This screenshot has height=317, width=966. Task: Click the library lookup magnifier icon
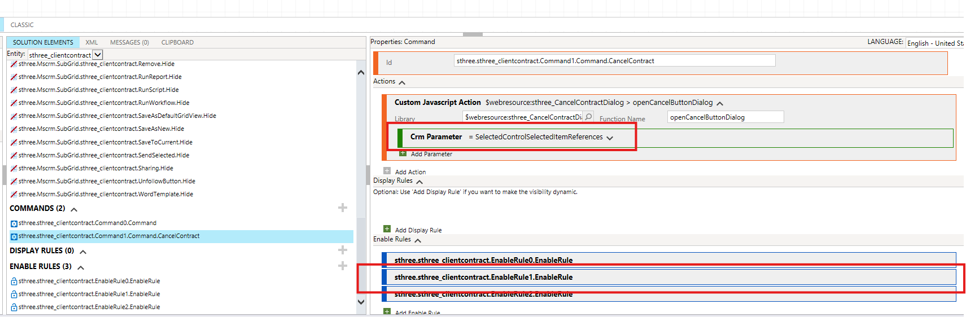588,117
